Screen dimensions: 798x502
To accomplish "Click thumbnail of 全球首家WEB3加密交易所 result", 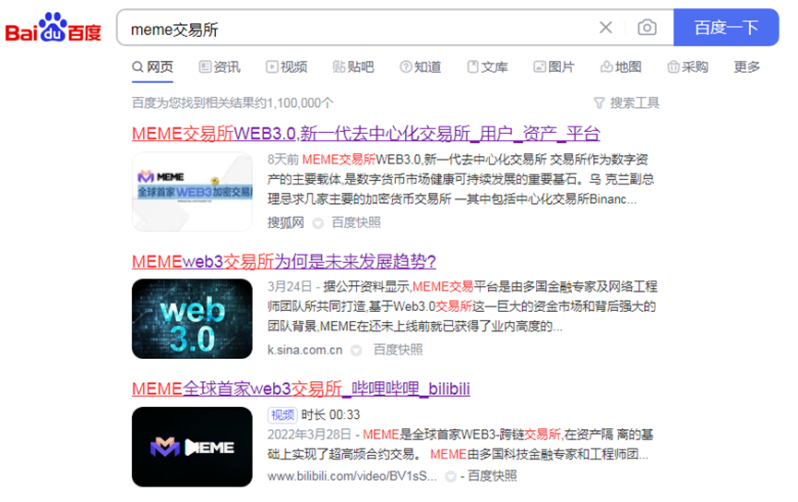I will point(192,191).
